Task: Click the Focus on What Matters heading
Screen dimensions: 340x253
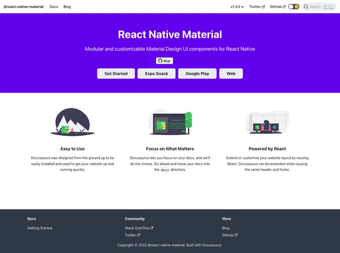Action: tap(170, 149)
